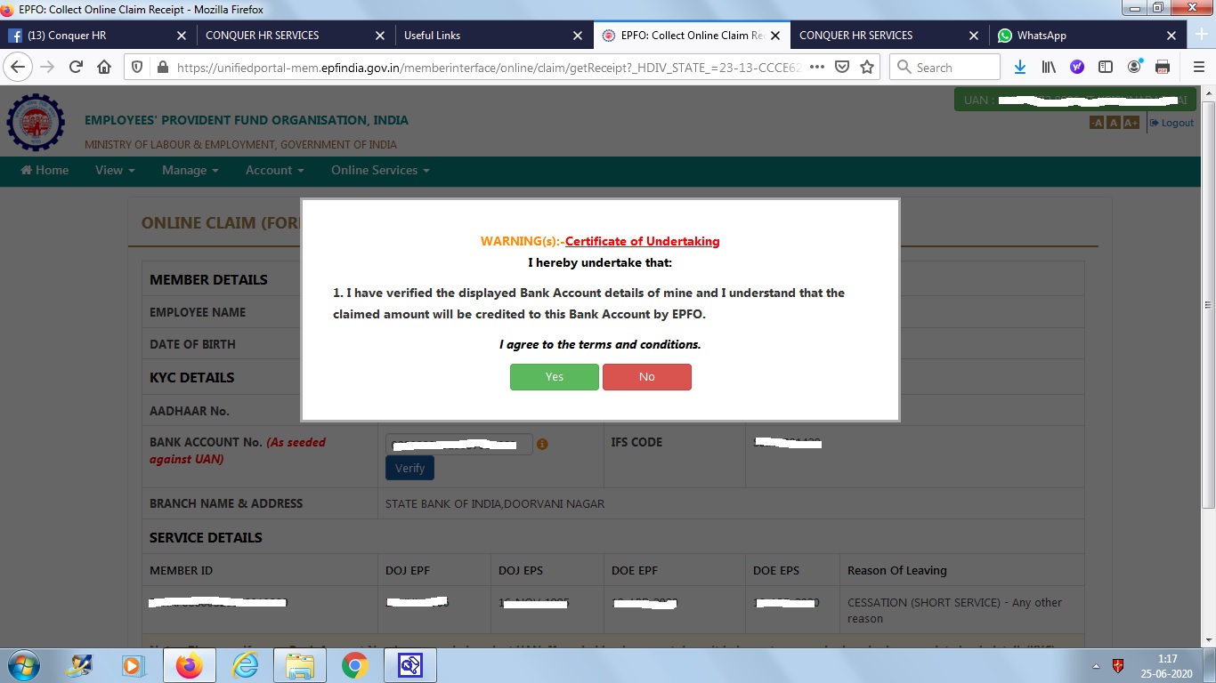Open the Home menu item
The height and width of the screenshot is (683, 1216).
[45, 170]
